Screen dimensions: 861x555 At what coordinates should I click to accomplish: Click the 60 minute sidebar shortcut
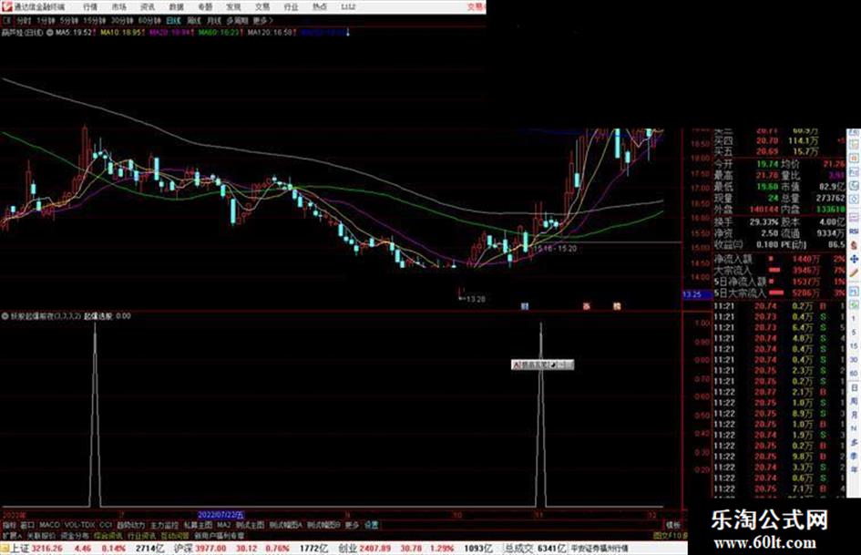pyautogui.click(x=854, y=374)
